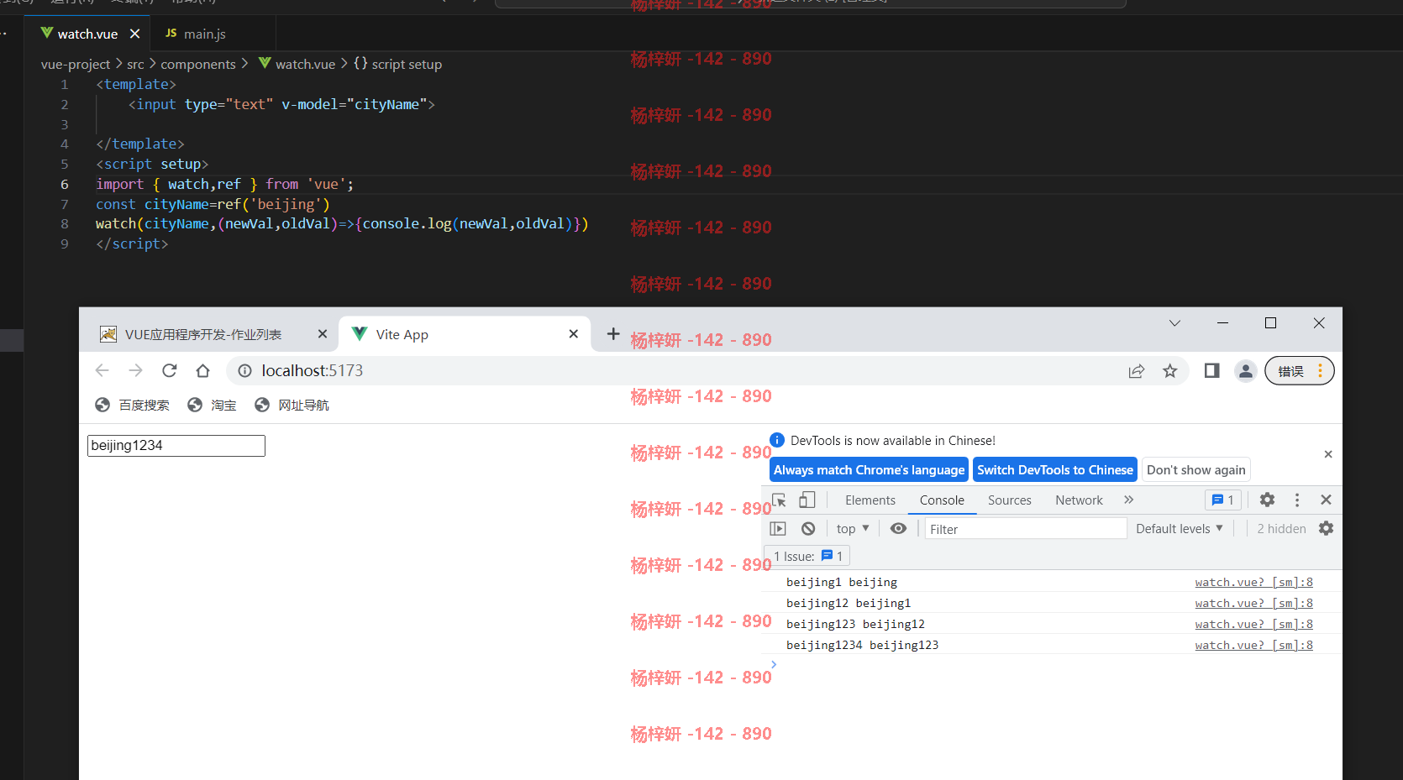This screenshot has height=780, width=1403.
Task: Open the 百度搜索 bookmark
Action: 132,405
